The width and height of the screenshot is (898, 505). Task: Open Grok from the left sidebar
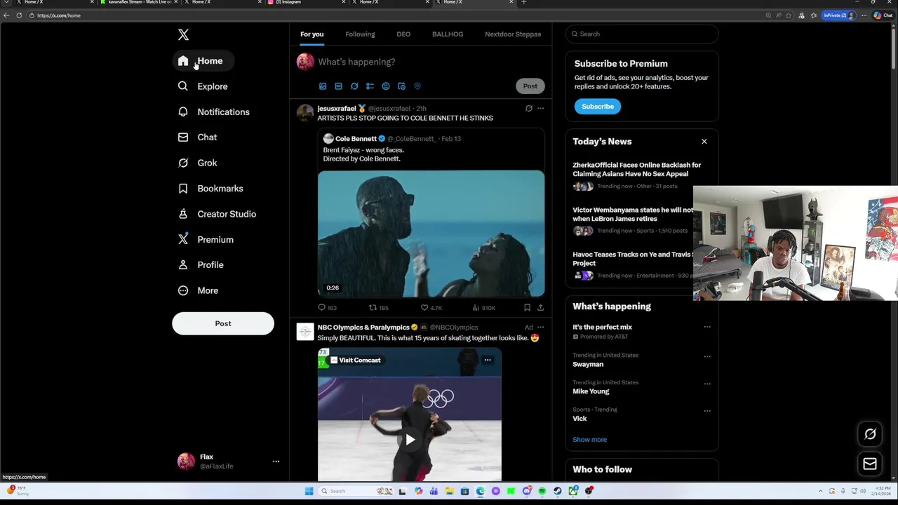pyautogui.click(x=198, y=163)
